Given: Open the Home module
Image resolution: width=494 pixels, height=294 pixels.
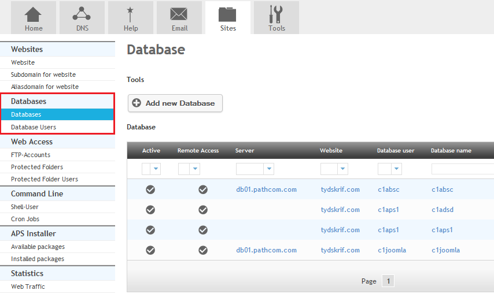Looking at the screenshot, I should coord(34,17).
